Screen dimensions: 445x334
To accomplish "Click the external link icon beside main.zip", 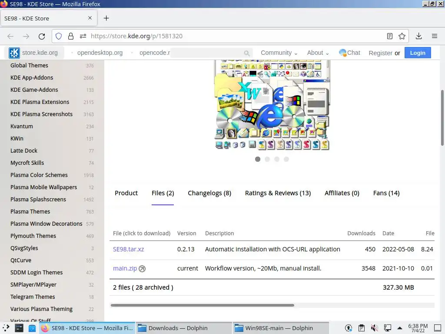I will coord(142,269).
